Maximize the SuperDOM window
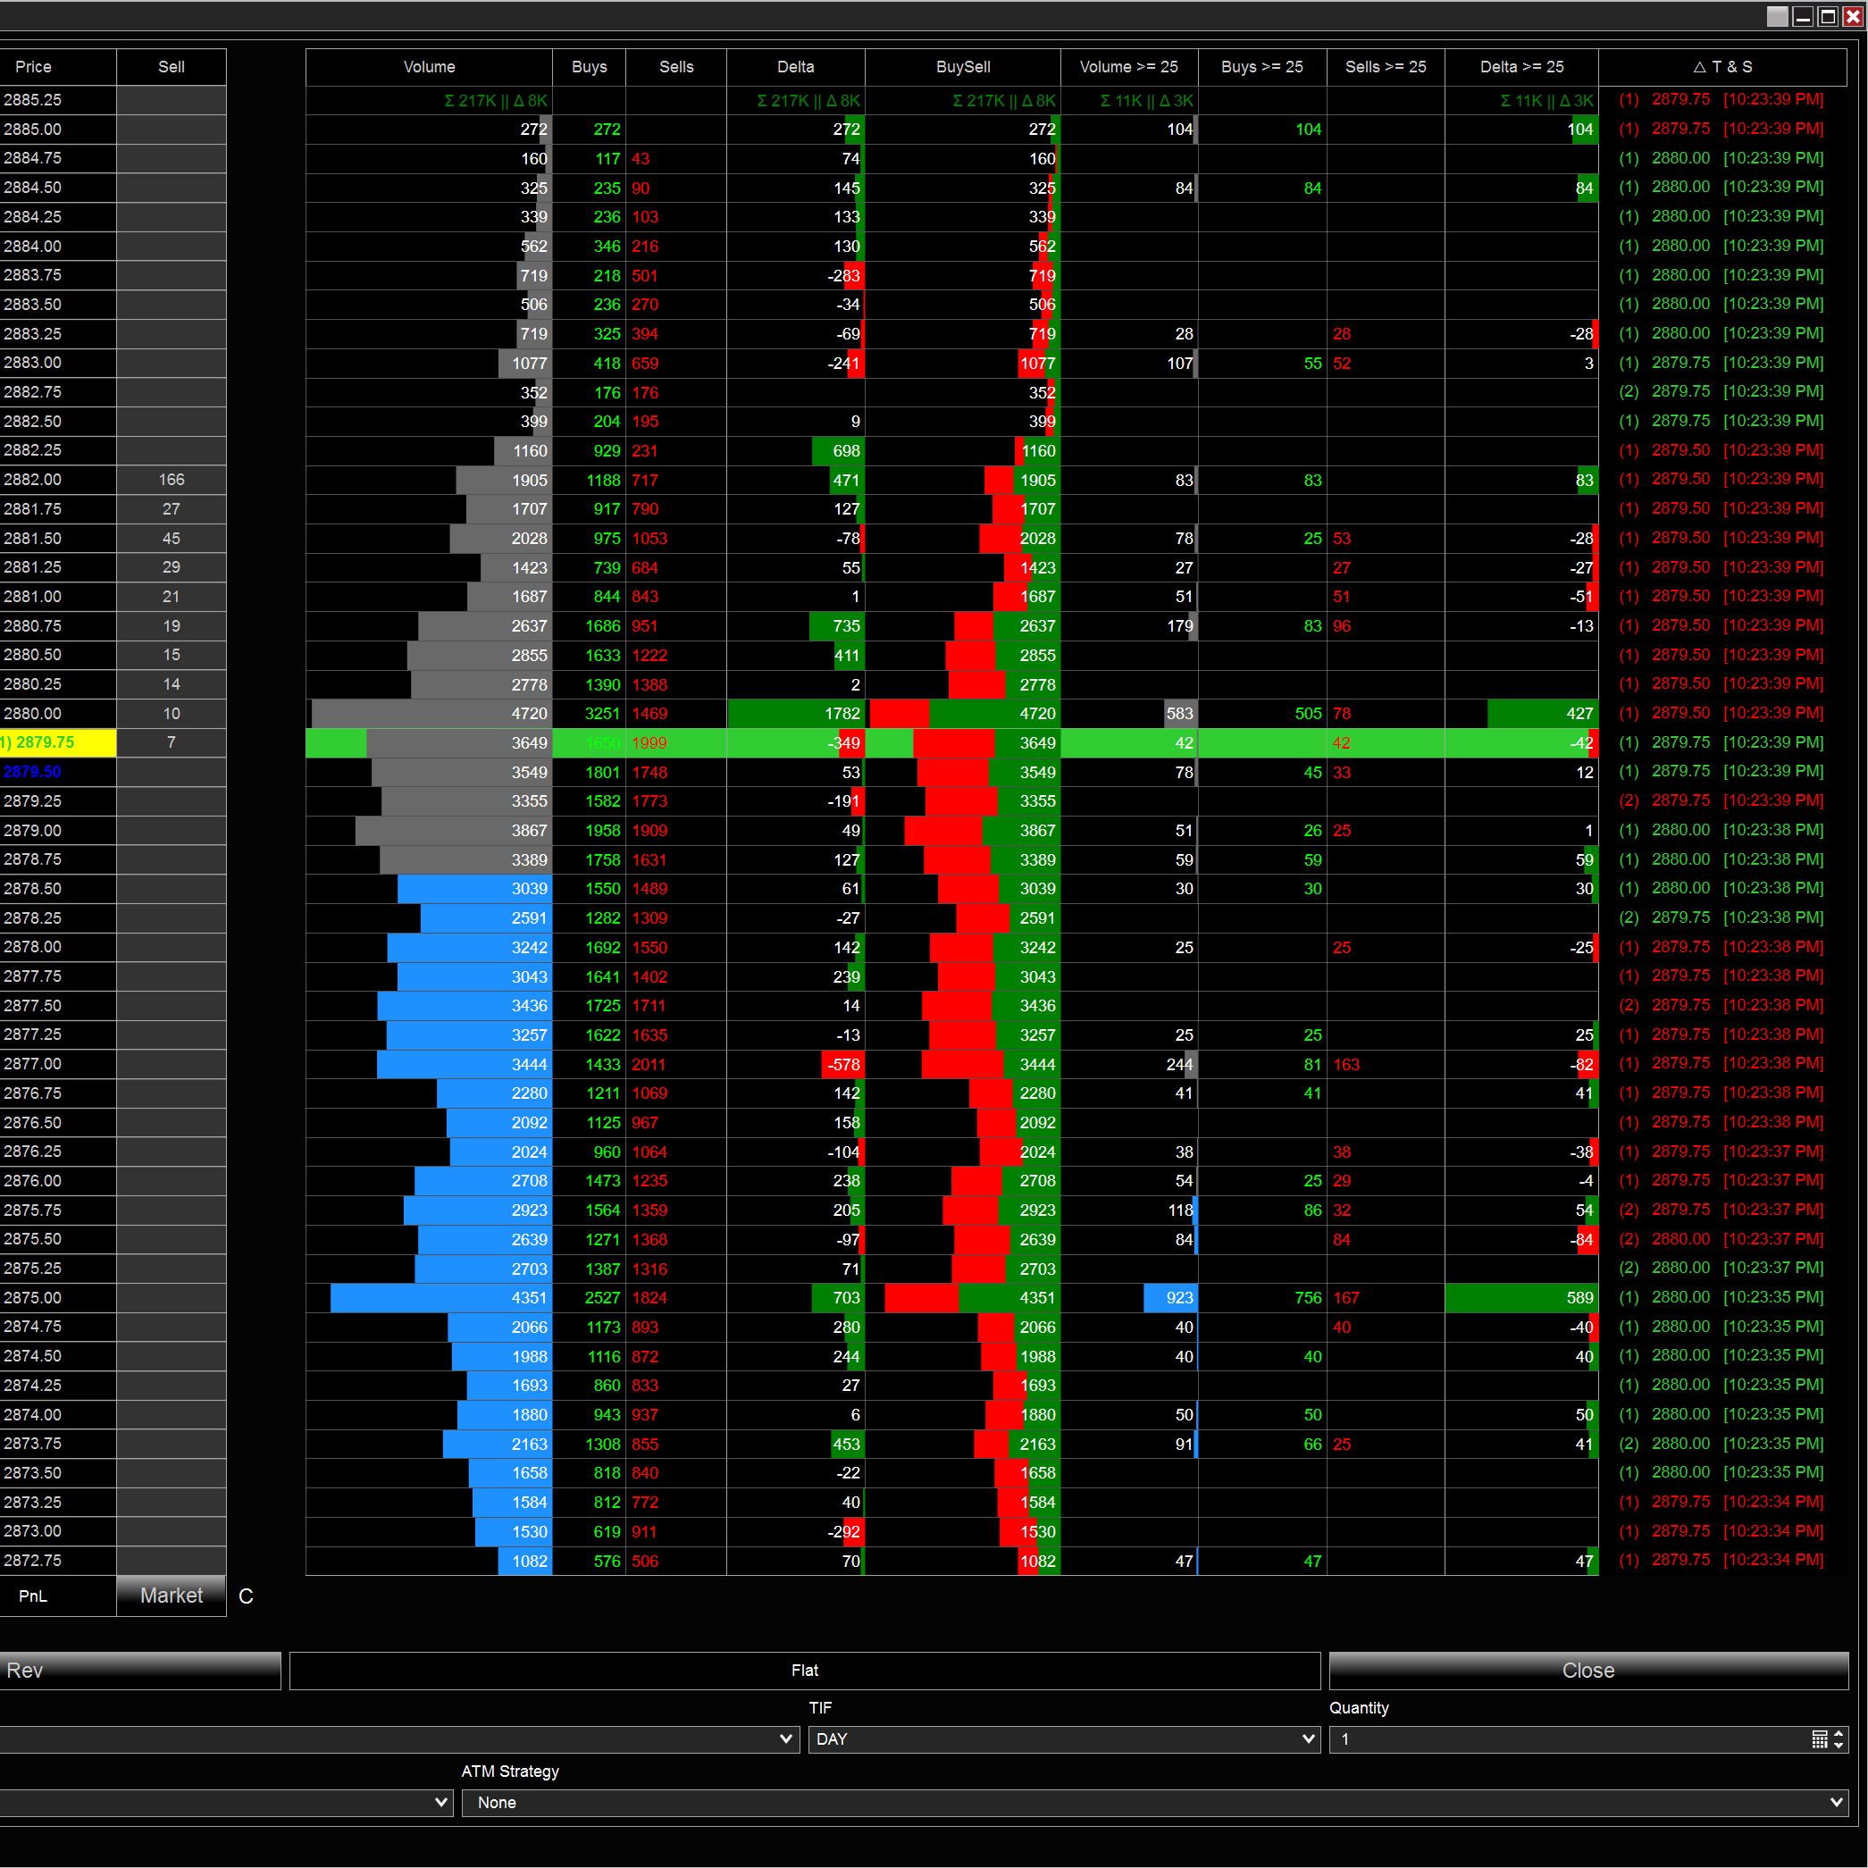Viewport: 1868px width, 1868px height. click(1828, 16)
